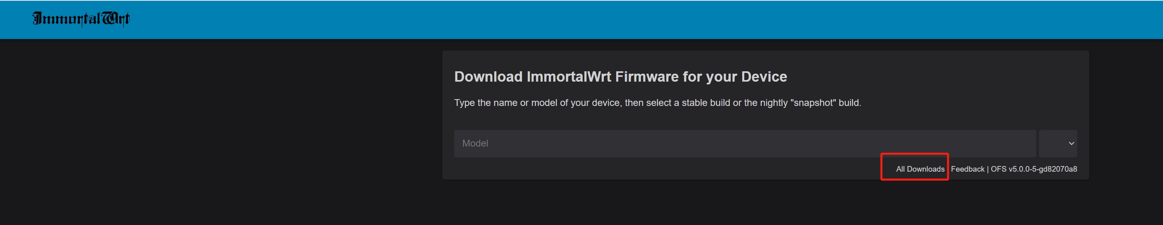Click the right end of the Model text box
Screen dimensions: 1163x225
click(x=1020, y=143)
